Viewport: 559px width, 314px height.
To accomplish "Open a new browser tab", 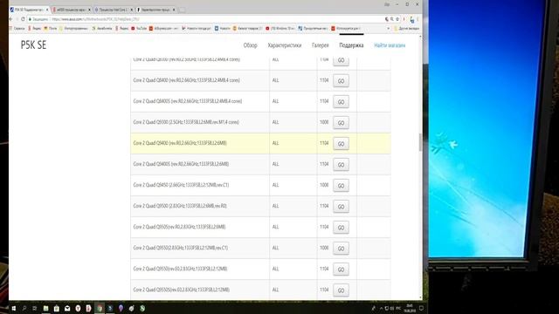I will (182, 10).
